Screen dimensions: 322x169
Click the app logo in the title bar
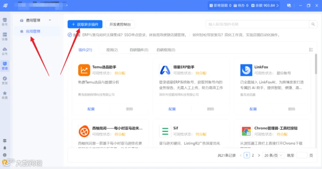5,5
